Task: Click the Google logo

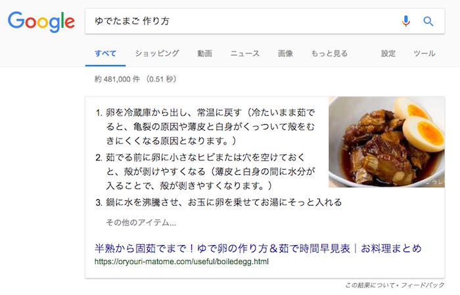Action: (41, 22)
